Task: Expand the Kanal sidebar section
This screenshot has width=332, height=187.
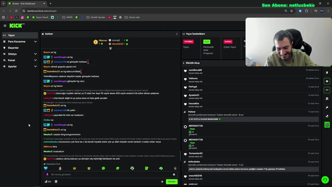Action: coord(20,60)
